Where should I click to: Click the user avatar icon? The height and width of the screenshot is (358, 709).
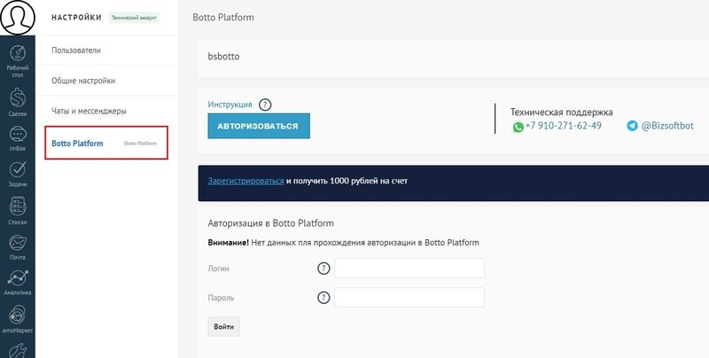click(x=18, y=18)
